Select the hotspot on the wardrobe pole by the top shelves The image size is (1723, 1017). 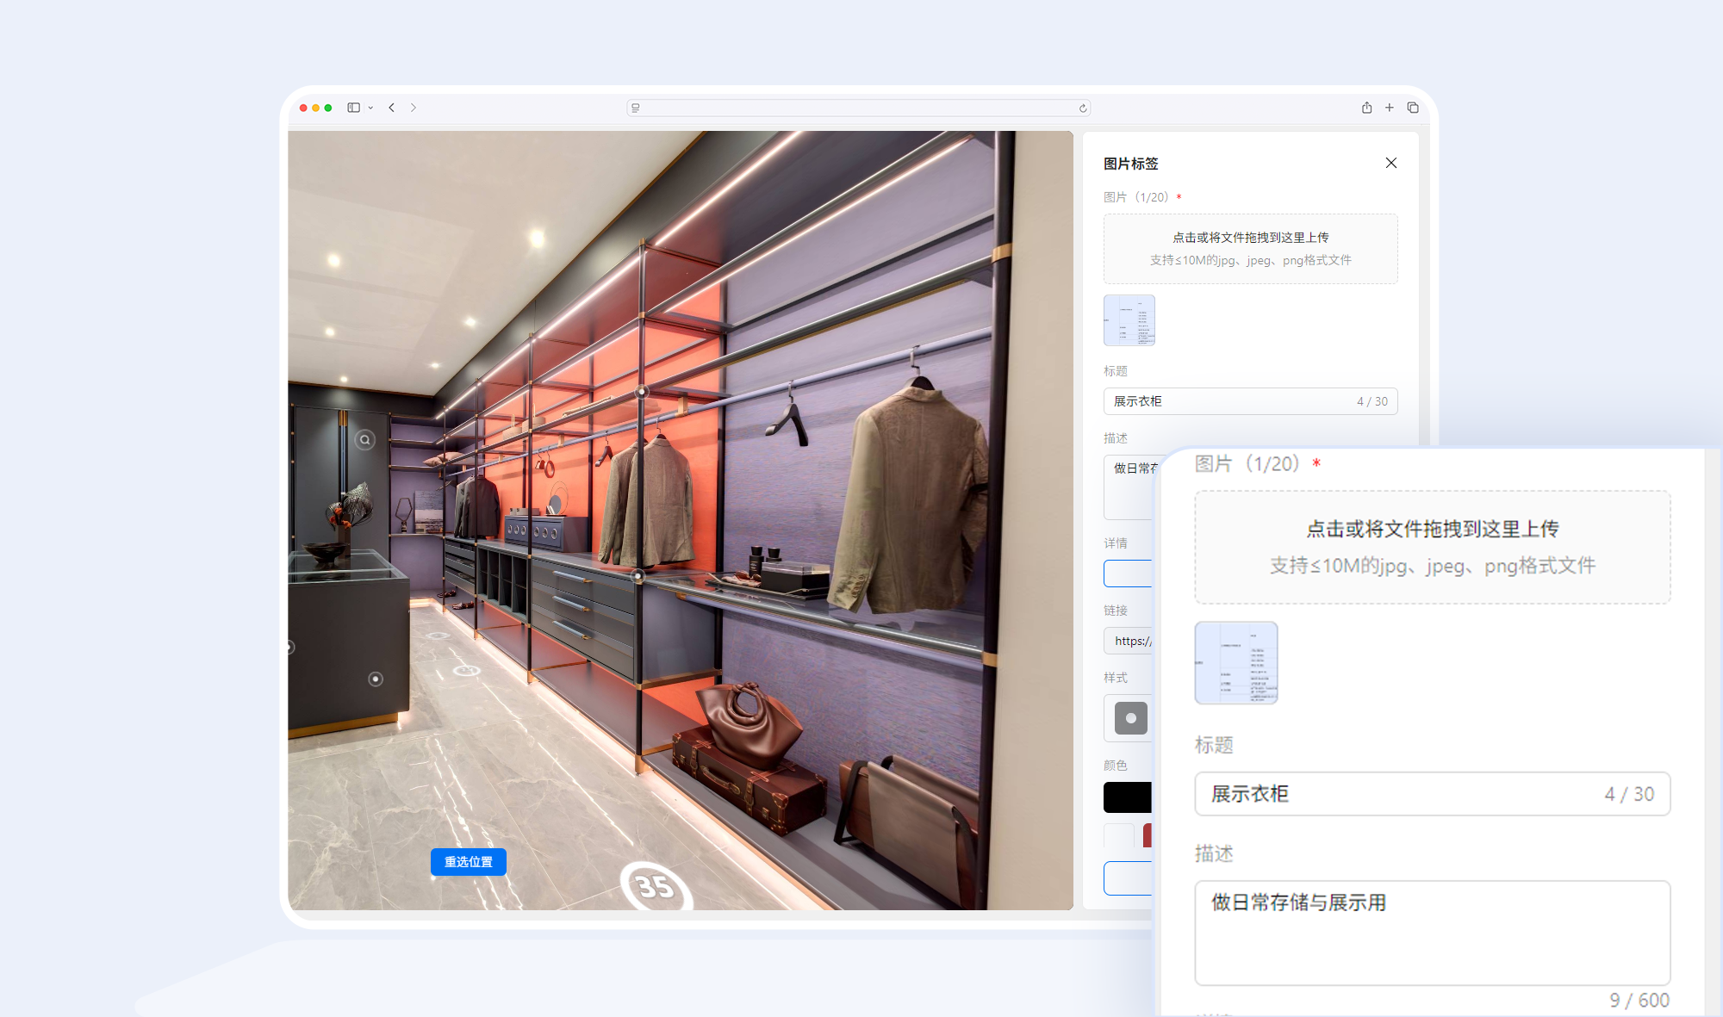click(x=641, y=392)
